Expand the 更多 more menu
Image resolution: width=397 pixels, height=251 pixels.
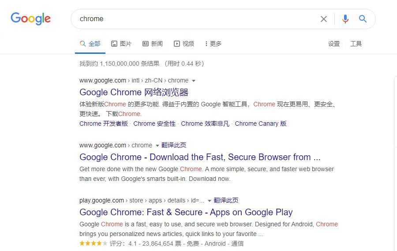[213, 44]
